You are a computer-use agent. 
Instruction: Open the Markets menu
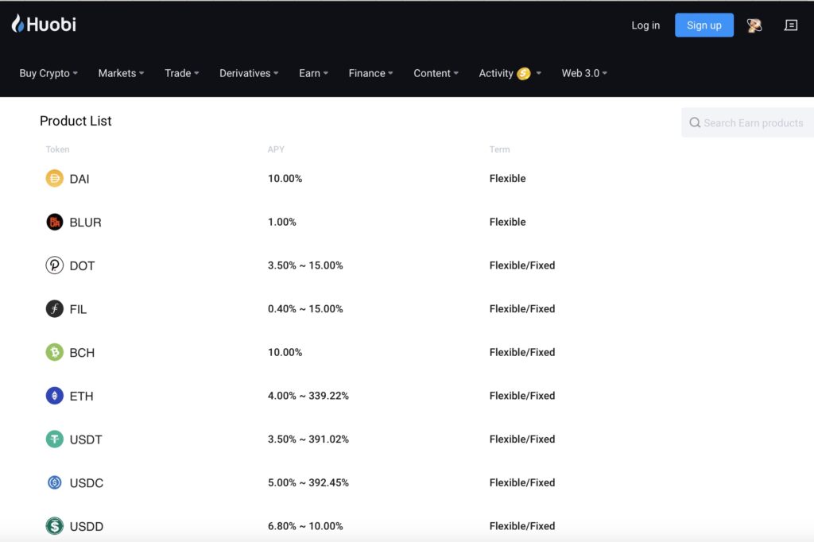pyautogui.click(x=121, y=73)
